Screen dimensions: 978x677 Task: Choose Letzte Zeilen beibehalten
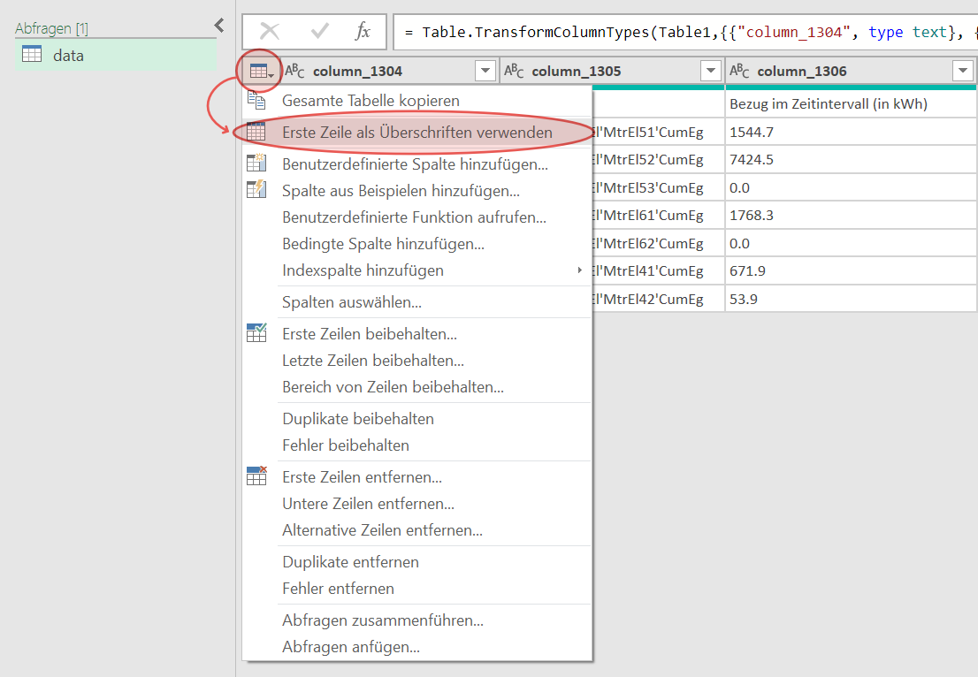tap(416, 361)
